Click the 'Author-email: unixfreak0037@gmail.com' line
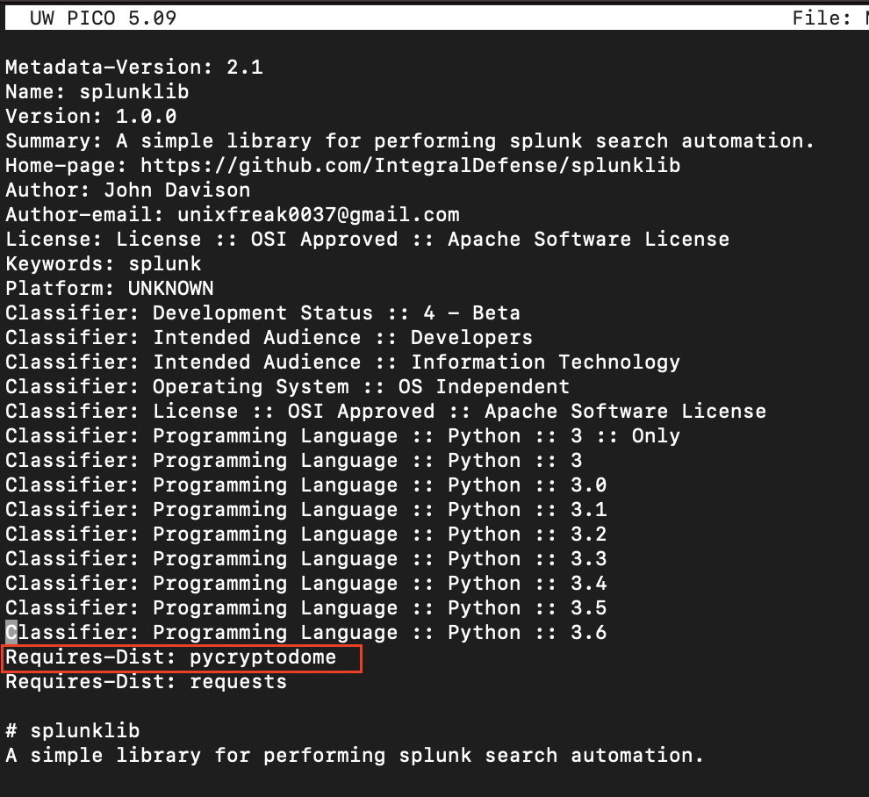Image resolution: width=869 pixels, height=797 pixels. point(233,215)
